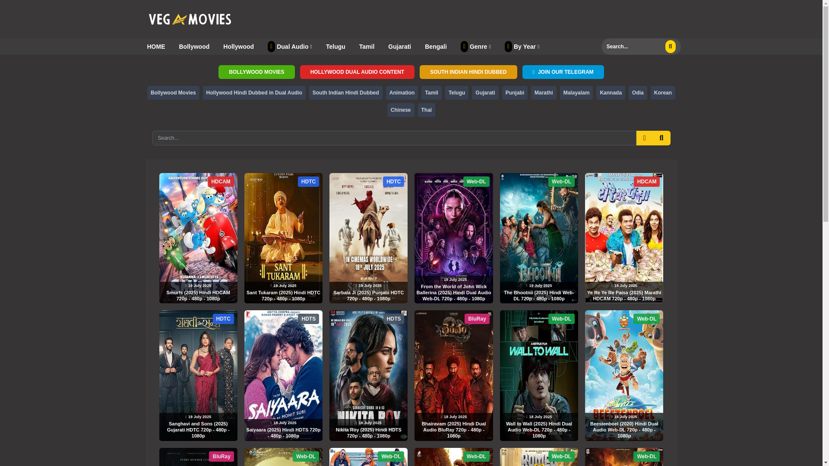Viewport: 829px width, 466px height.
Task: Select Tamil in the navigation bar
Action: pos(367,47)
